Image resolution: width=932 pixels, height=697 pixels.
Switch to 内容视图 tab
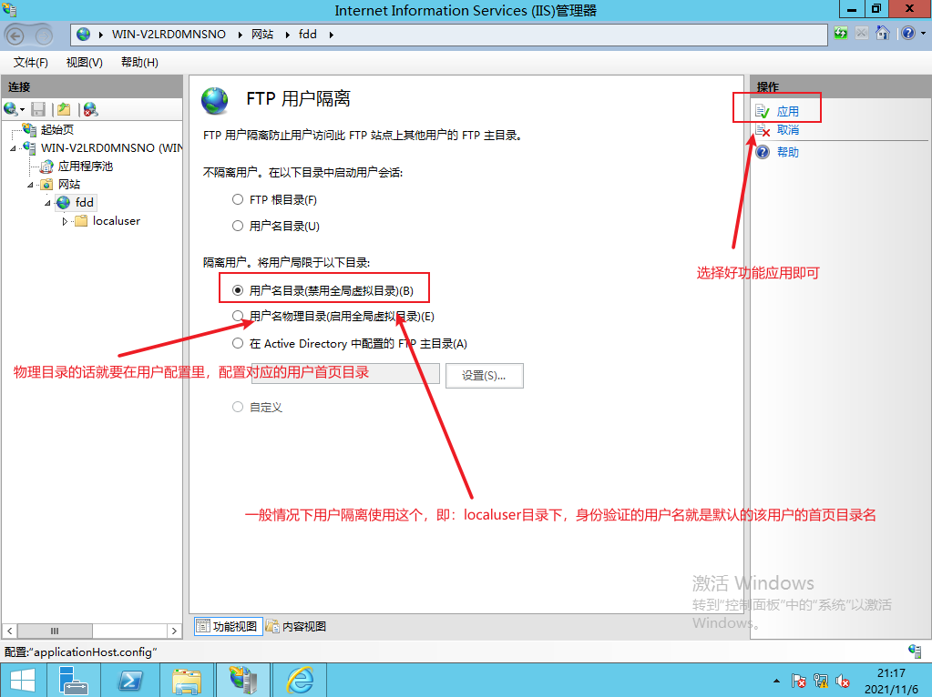[x=296, y=626]
